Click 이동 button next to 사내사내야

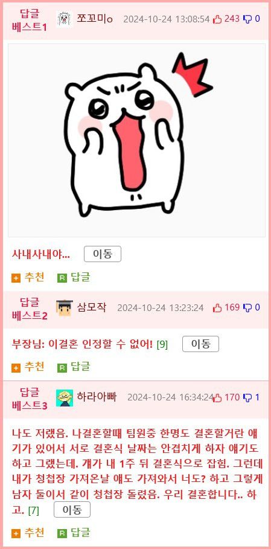click(x=103, y=254)
